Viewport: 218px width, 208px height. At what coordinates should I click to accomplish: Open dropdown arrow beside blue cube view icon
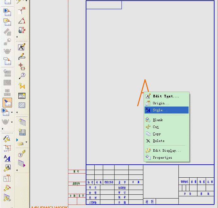point(12,112)
